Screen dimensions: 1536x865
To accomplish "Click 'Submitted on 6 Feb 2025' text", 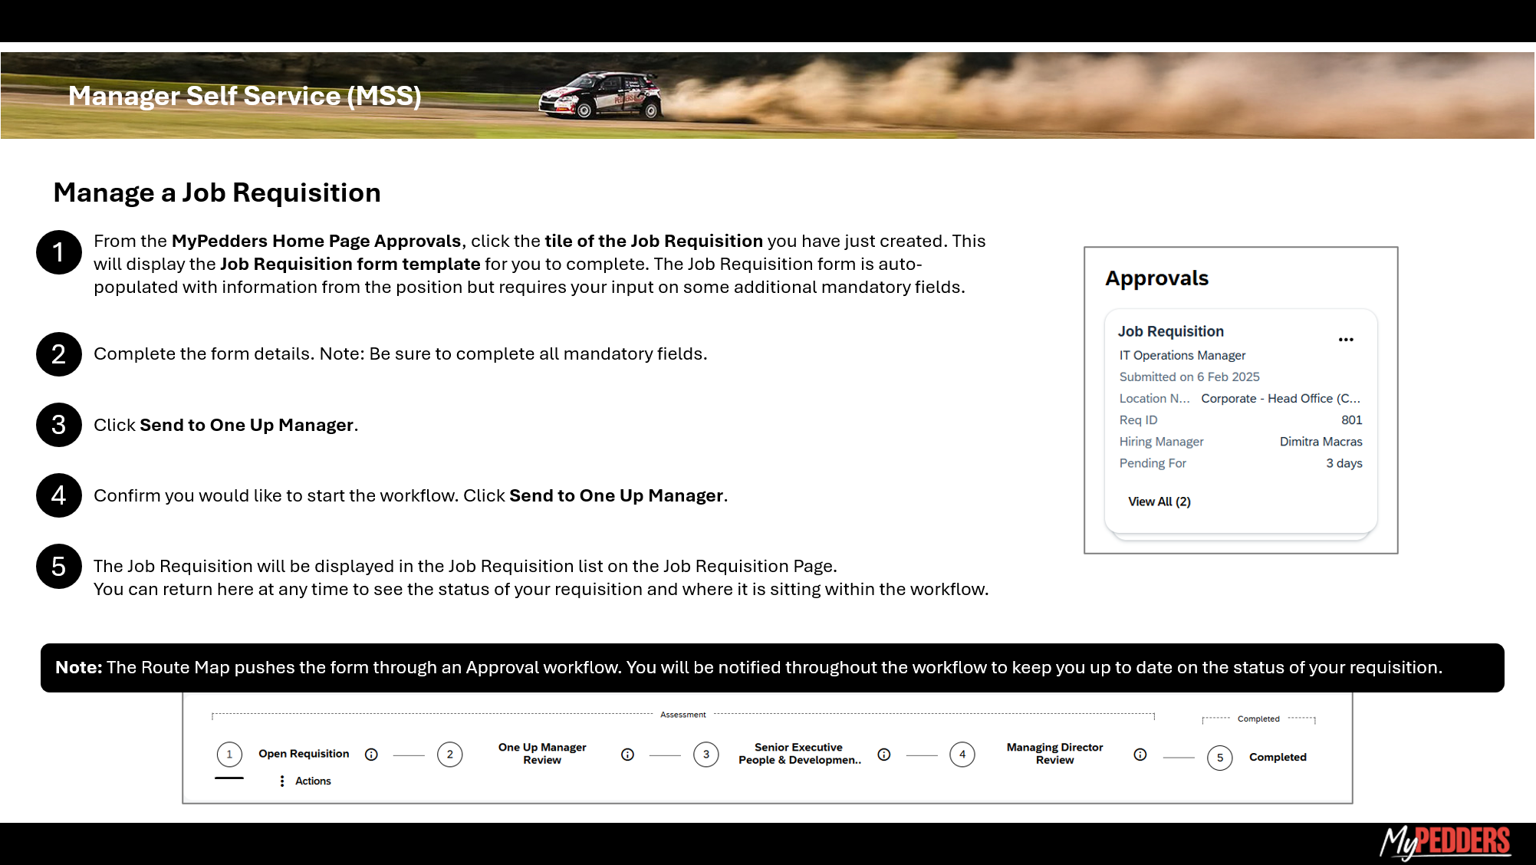I will coord(1189,377).
